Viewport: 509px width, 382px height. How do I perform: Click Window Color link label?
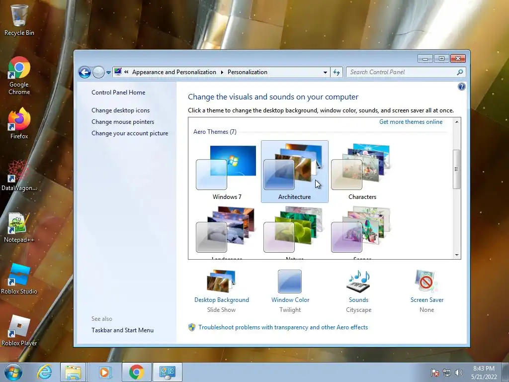click(x=290, y=300)
